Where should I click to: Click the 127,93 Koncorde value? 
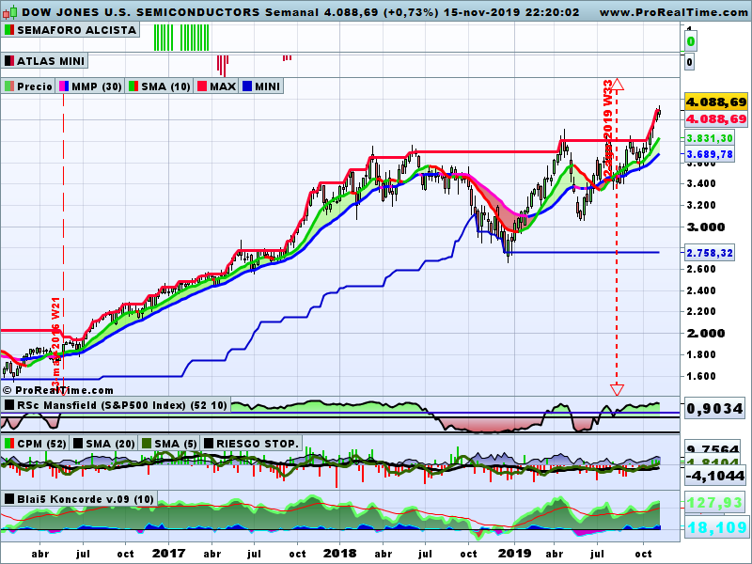[x=714, y=503]
